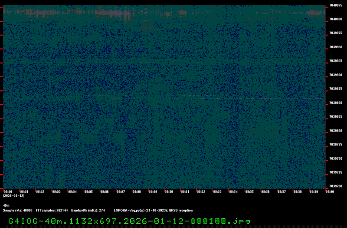Click the 7040025 frequency label
This screenshot has height=228, width=347.
[336, 5]
